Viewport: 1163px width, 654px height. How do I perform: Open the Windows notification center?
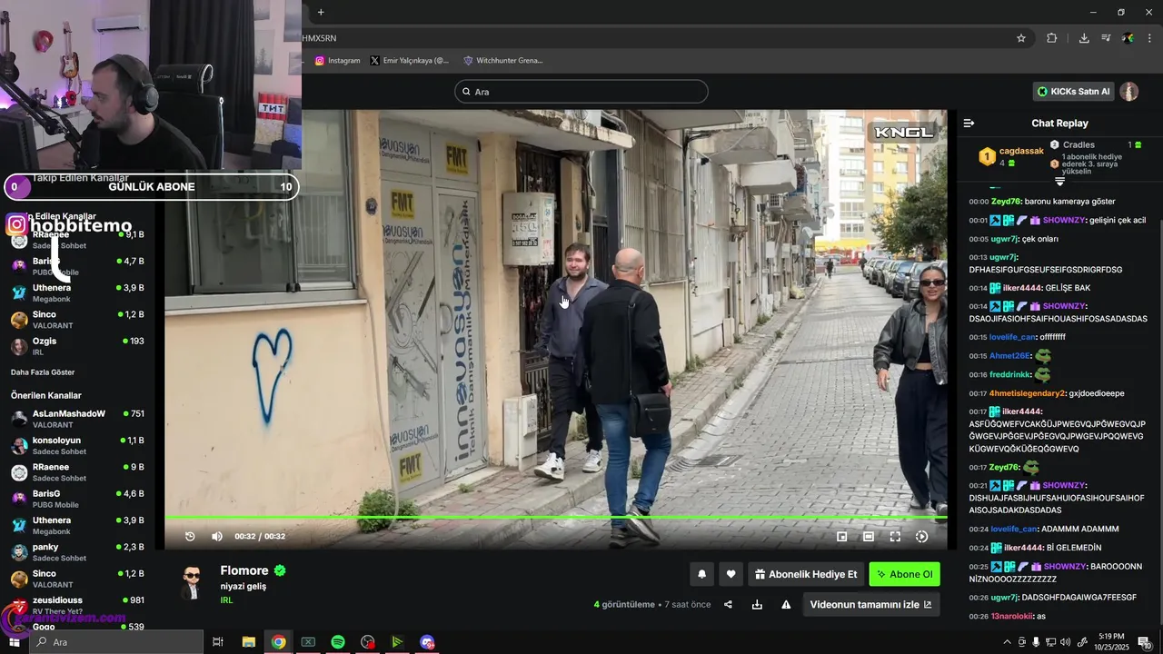1144,642
